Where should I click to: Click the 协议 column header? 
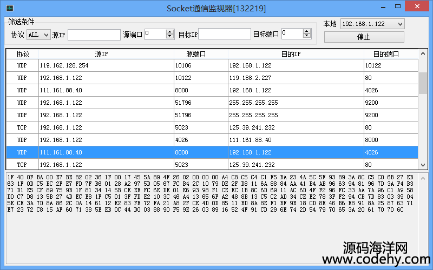tap(22, 54)
